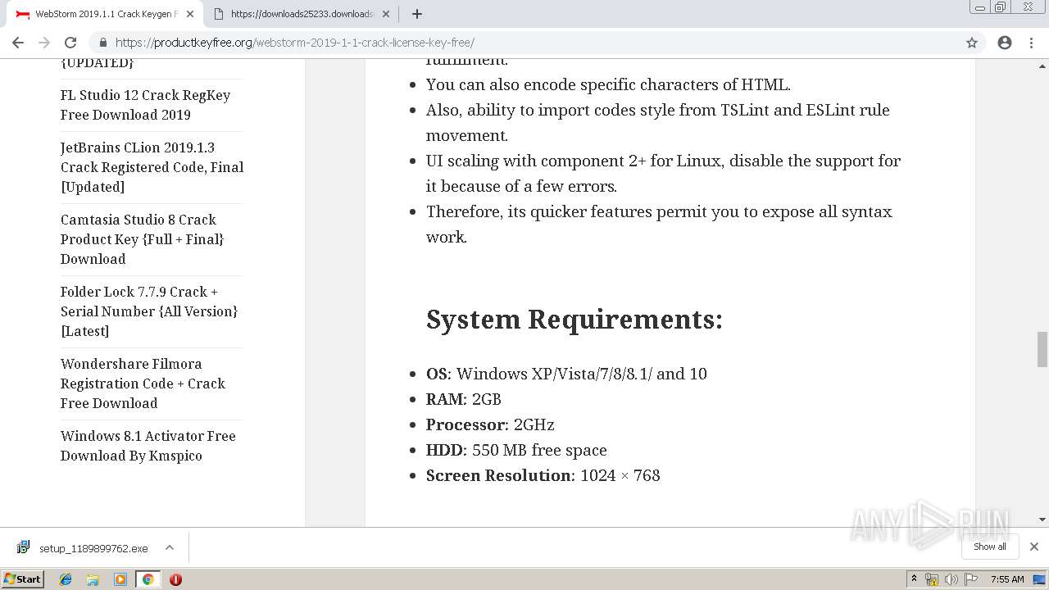
Task: Go back to previous page
Action: [18, 43]
